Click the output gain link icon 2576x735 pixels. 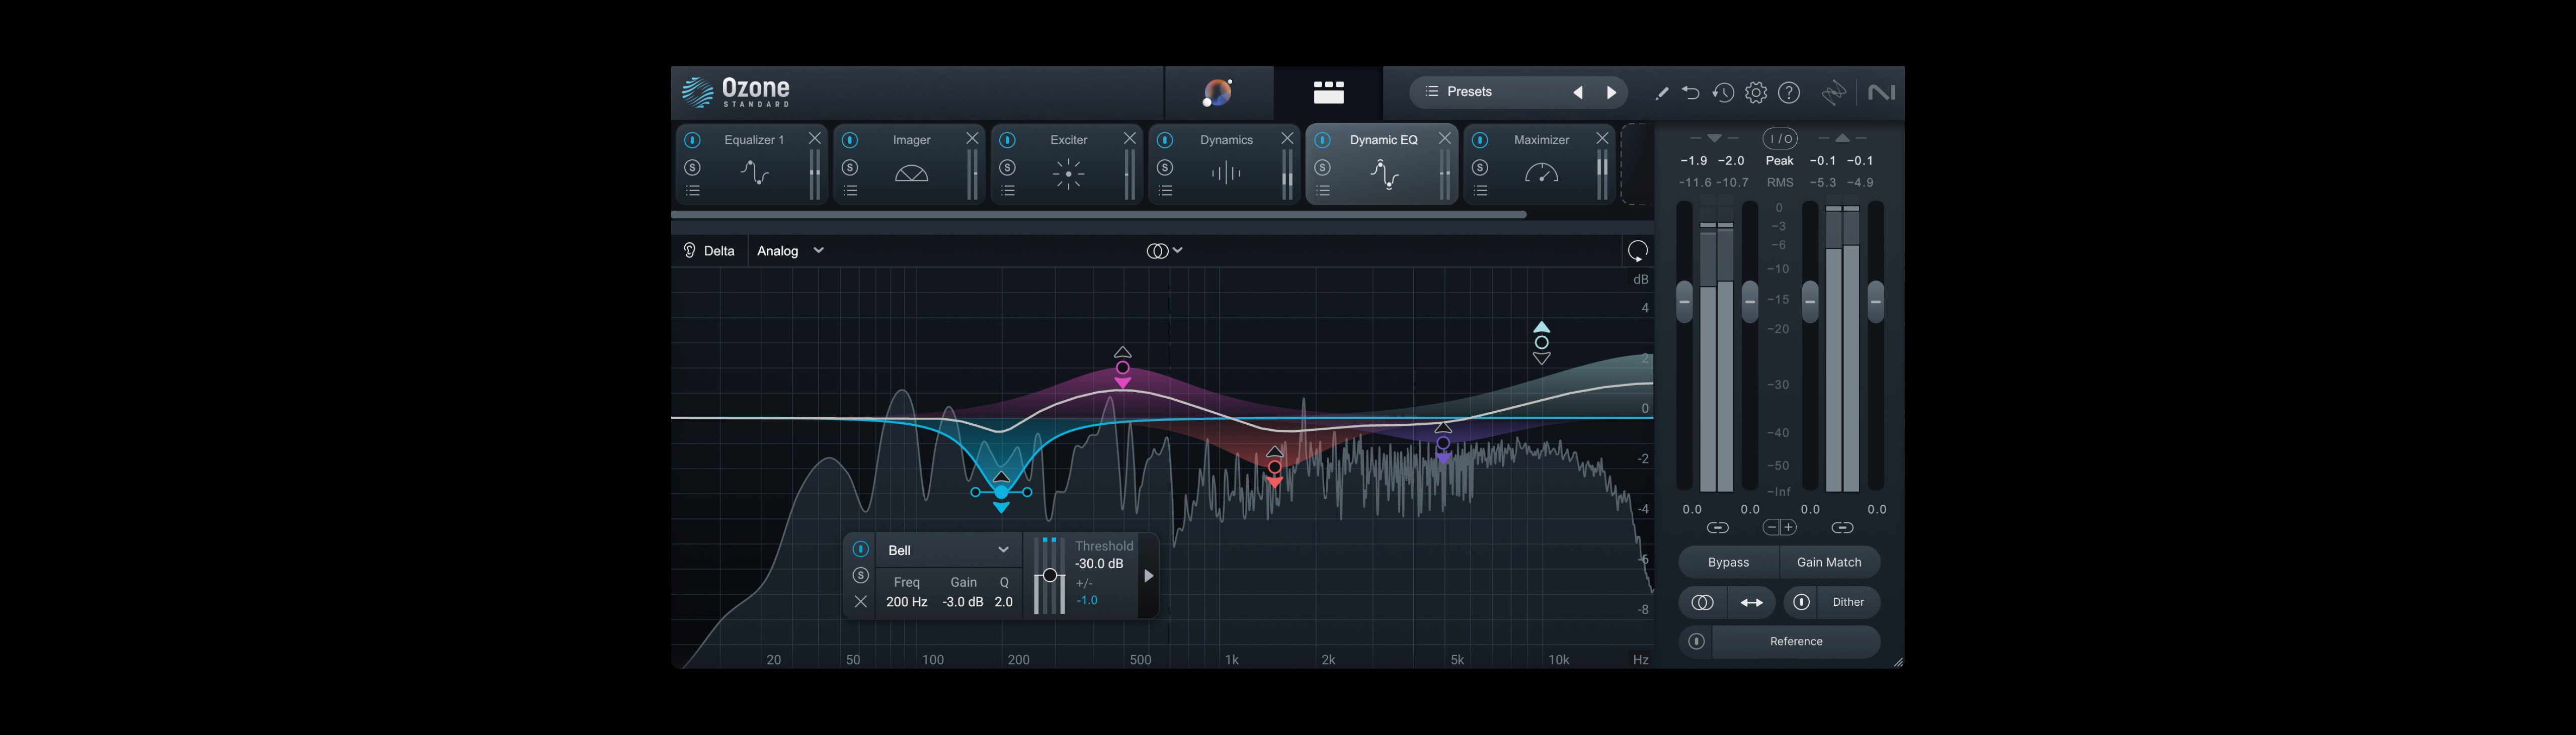click(1842, 527)
